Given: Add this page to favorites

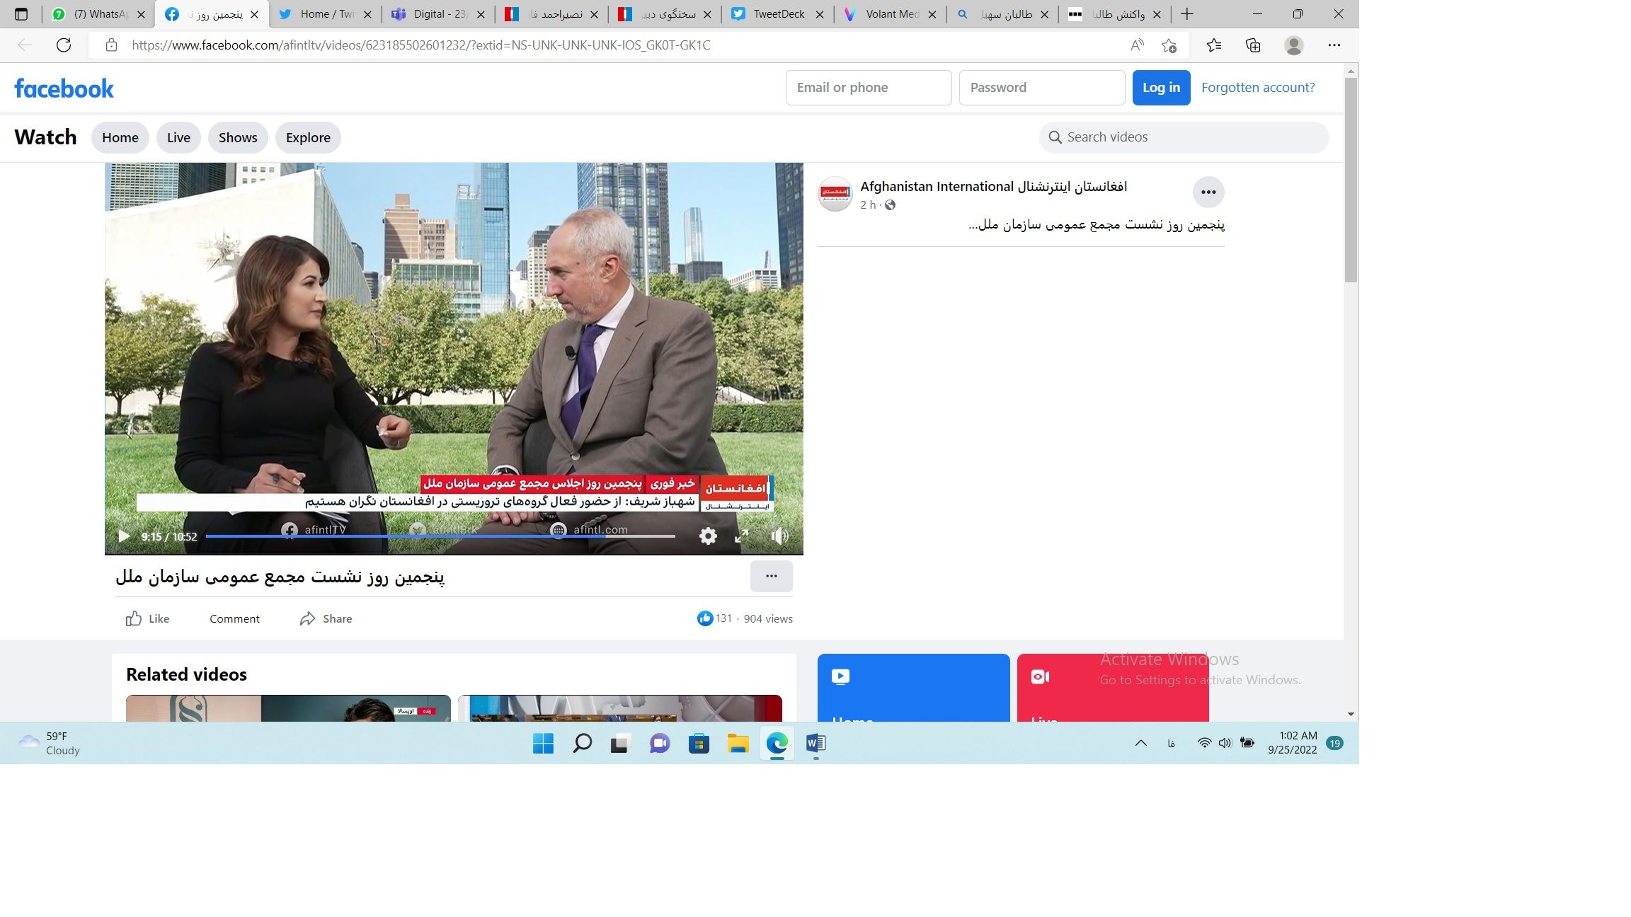Looking at the screenshot, I should tap(1169, 45).
